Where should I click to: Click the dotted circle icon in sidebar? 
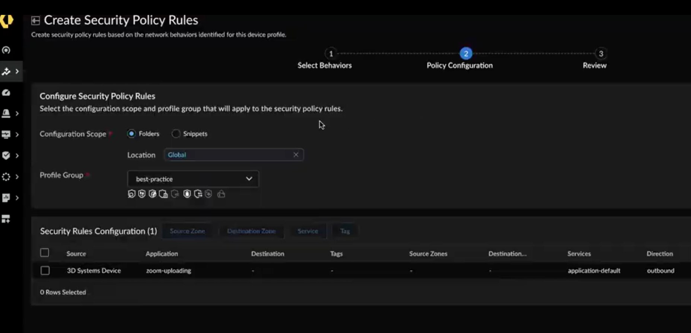tap(6, 177)
